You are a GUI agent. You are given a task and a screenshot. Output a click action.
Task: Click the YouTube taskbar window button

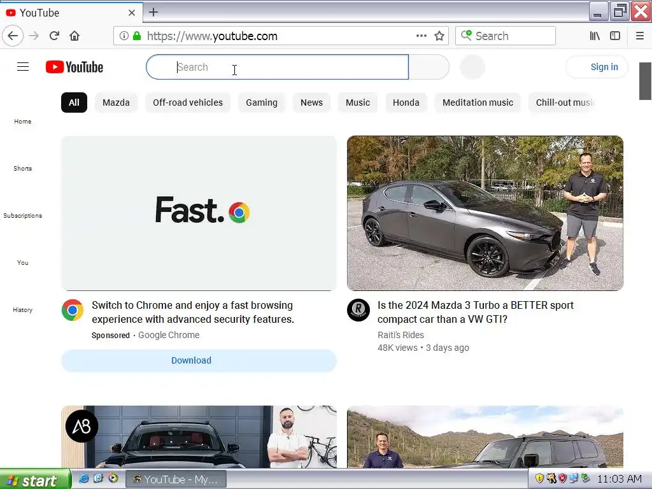(176, 479)
